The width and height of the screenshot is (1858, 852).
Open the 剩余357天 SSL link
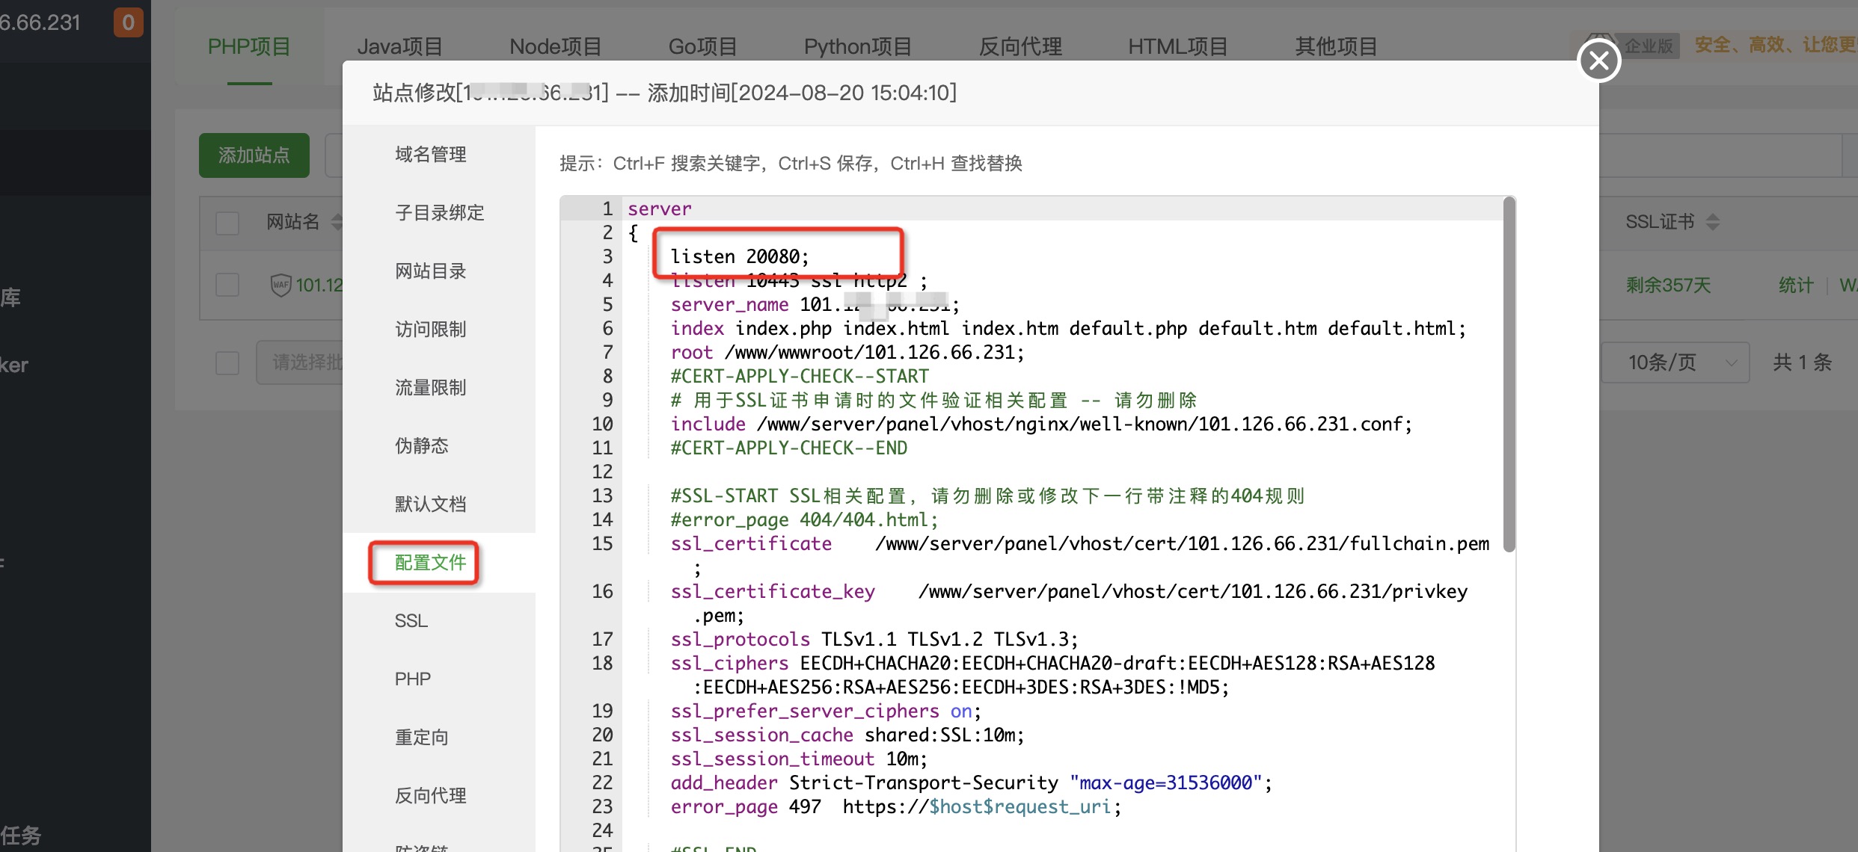[1668, 285]
